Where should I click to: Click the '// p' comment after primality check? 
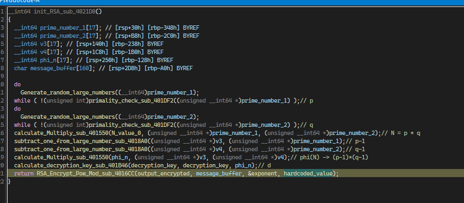pos(306,100)
